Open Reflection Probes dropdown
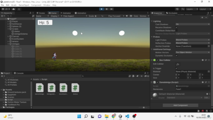This screenshot has height=120, width=213. [192, 43]
